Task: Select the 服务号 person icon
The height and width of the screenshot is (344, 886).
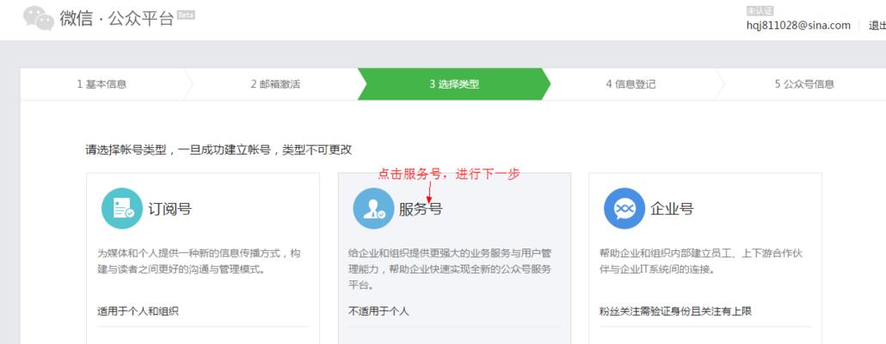Action: (373, 208)
